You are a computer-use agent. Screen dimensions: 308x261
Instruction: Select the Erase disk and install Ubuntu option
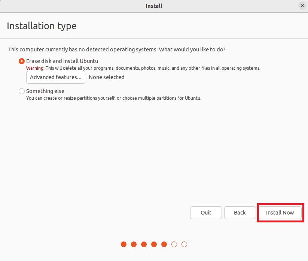[22, 61]
